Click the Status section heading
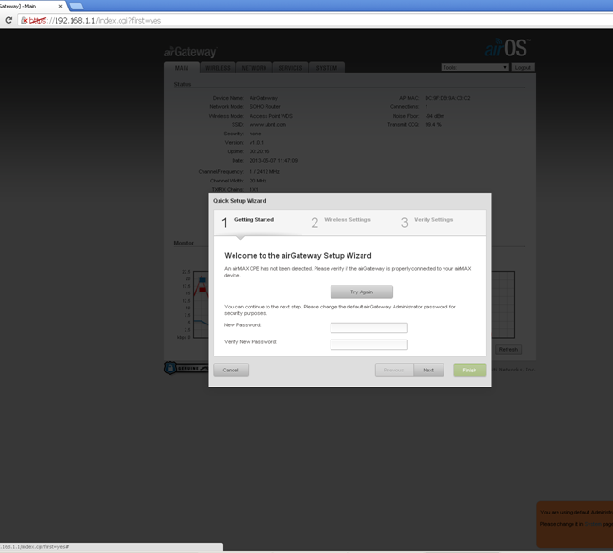The width and height of the screenshot is (613, 553). point(183,84)
